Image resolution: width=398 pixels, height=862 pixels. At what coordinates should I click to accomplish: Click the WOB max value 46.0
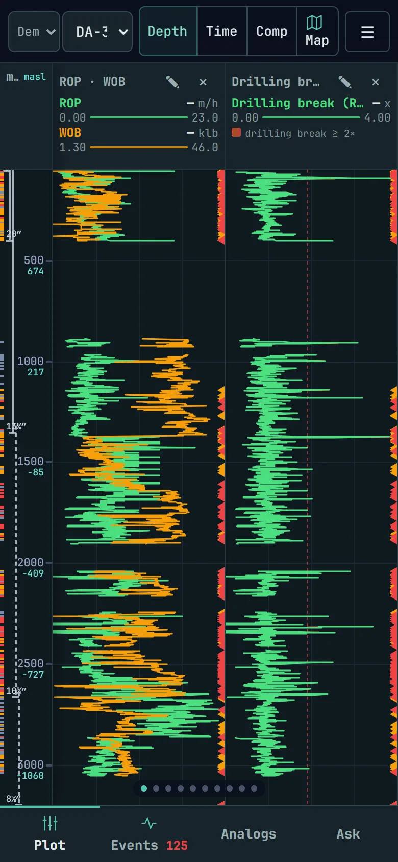(x=205, y=148)
